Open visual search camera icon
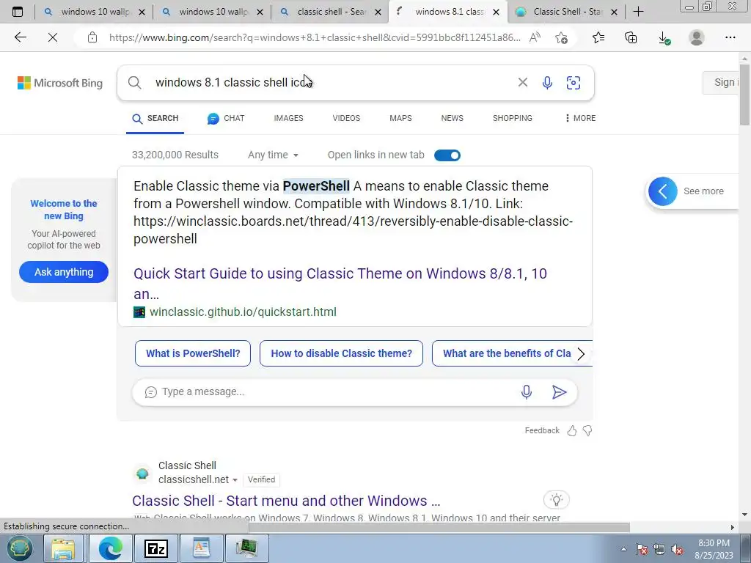The image size is (751, 563). pos(574,83)
